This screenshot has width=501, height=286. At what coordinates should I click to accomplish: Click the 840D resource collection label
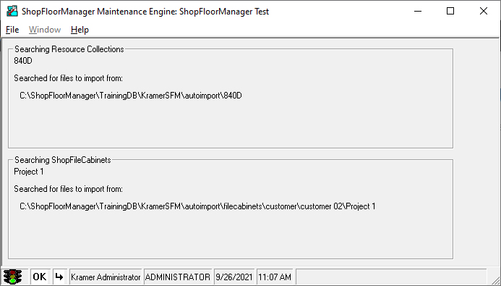(23, 61)
